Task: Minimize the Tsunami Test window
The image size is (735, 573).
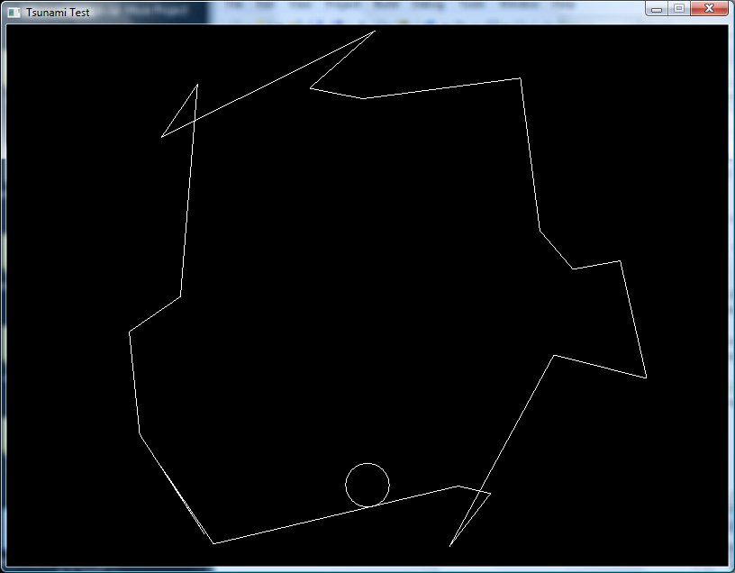Action: coord(657,9)
